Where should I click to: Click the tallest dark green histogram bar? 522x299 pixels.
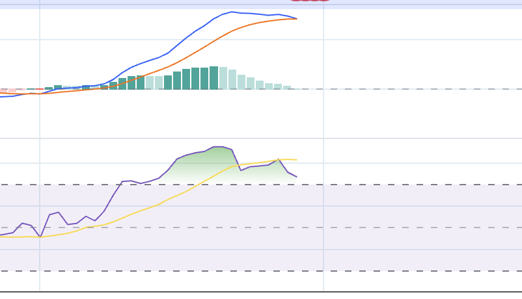pos(213,78)
